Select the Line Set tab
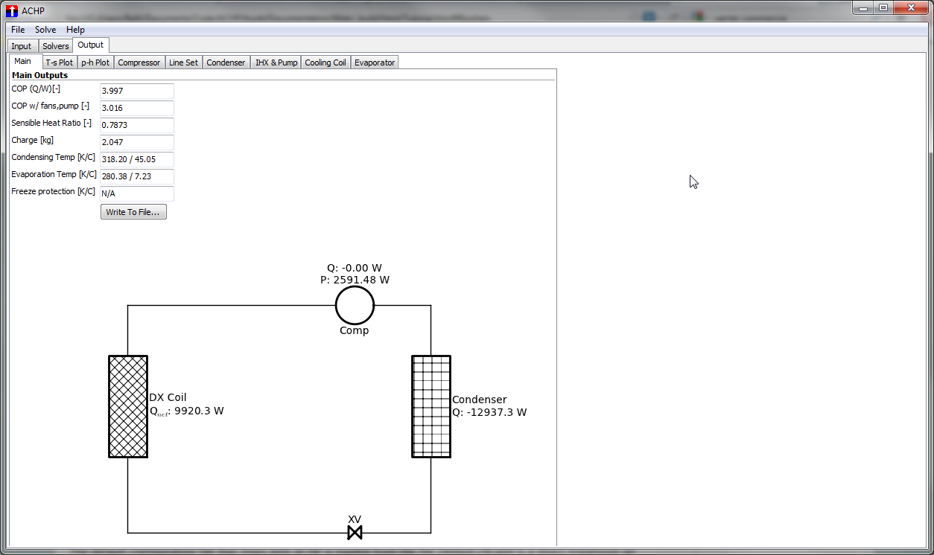Viewport: 934px width, 555px height. click(x=183, y=62)
